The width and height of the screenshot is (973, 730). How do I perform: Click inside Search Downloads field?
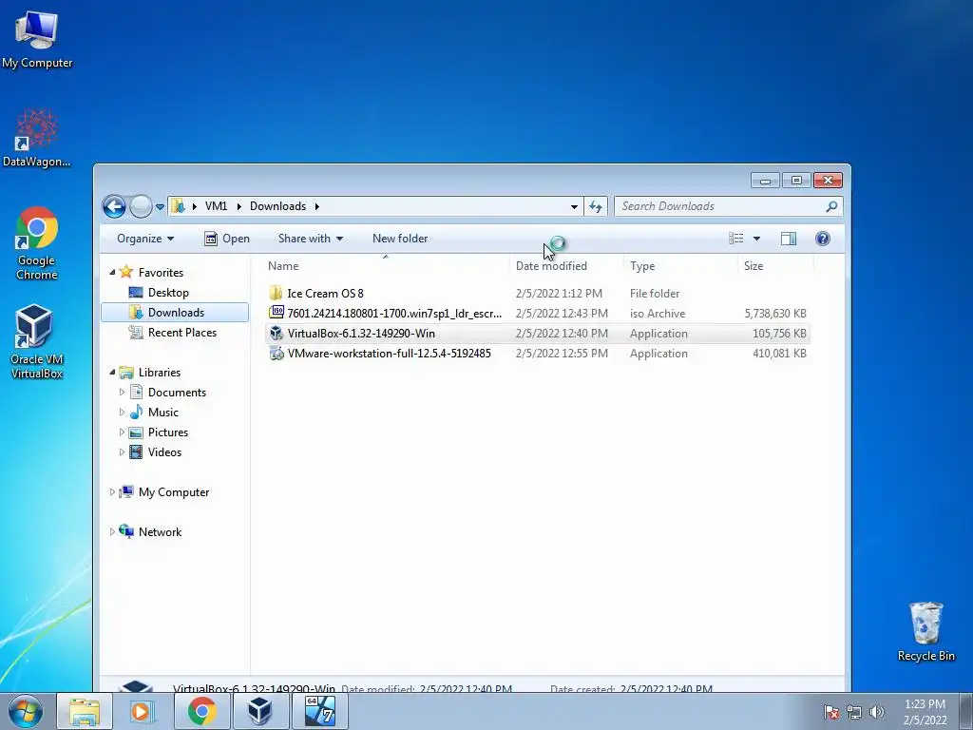pyautogui.click(x=729, y=206)
